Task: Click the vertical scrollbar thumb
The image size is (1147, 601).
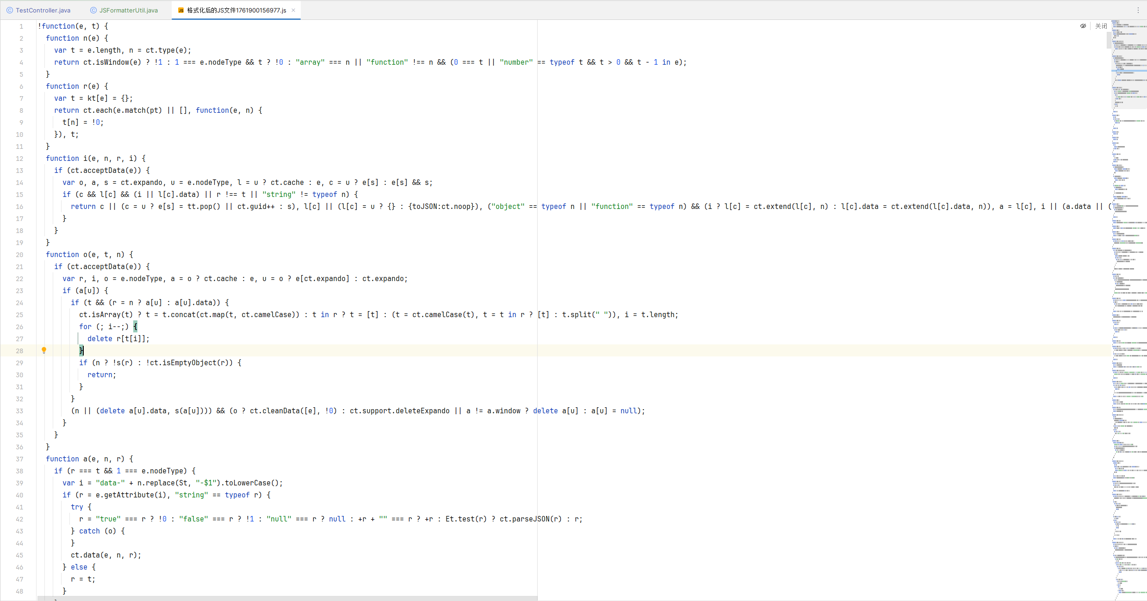Action: (x=1109, y=41)
